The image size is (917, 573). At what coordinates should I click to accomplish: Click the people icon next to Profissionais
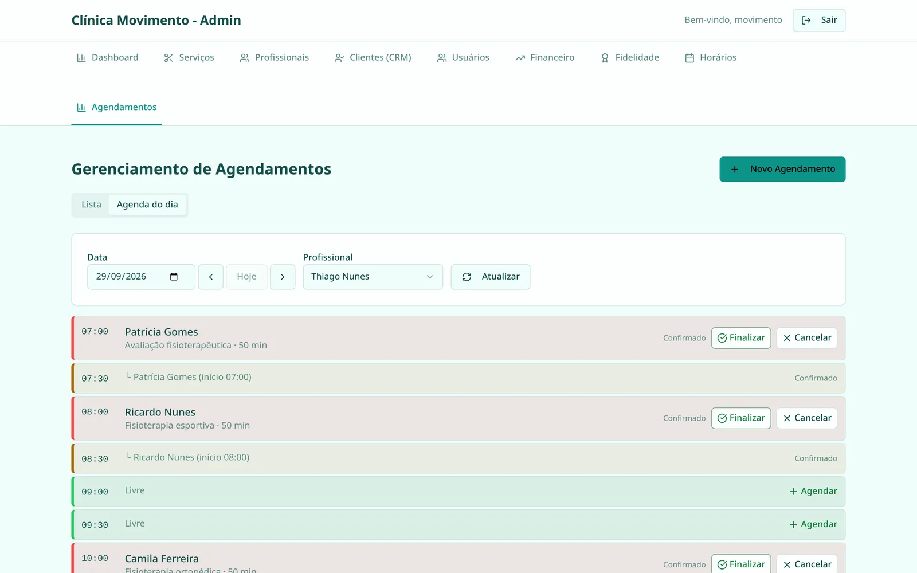coord(244,58)
